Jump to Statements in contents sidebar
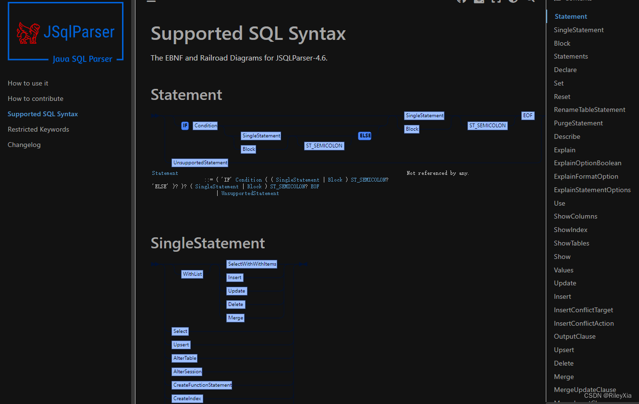The image size is (639, 404). coord(571,56)
